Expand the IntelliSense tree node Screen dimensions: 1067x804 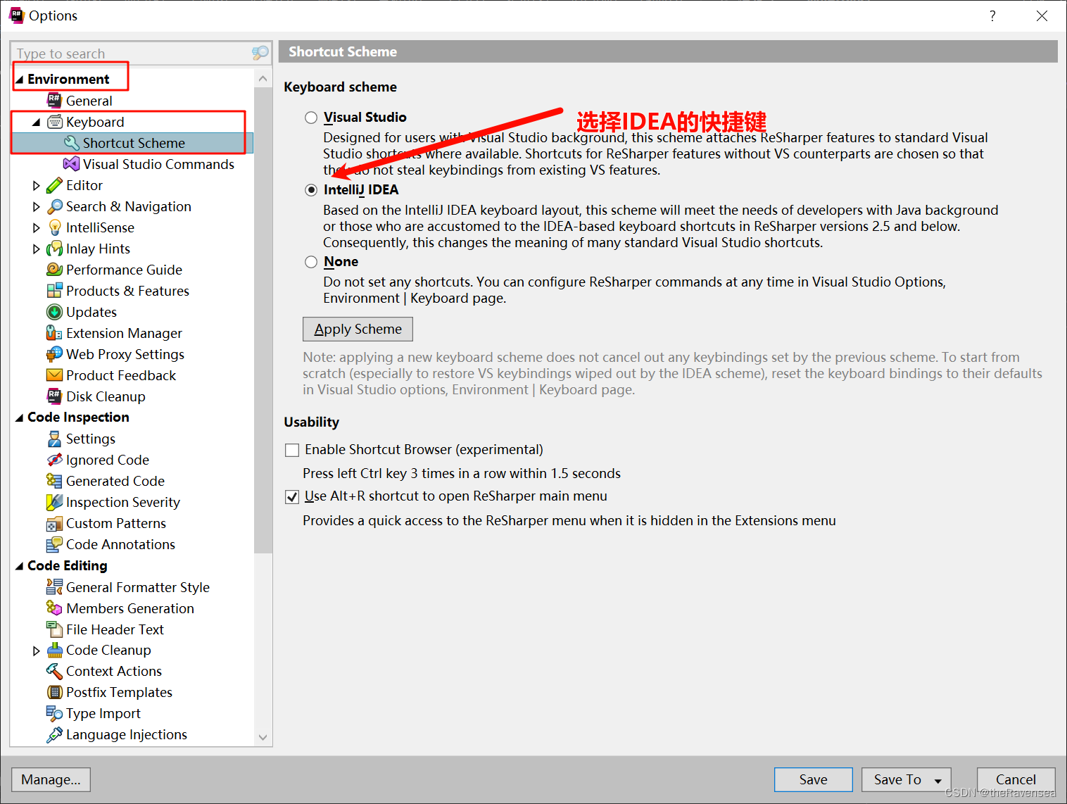point(37,227)
